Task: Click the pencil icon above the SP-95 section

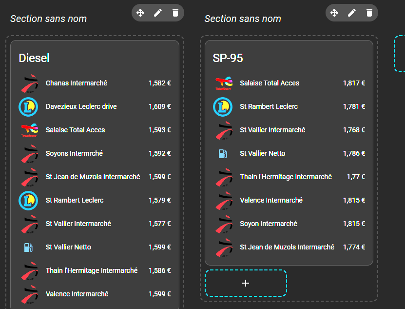Action: [x=352, y=13]
